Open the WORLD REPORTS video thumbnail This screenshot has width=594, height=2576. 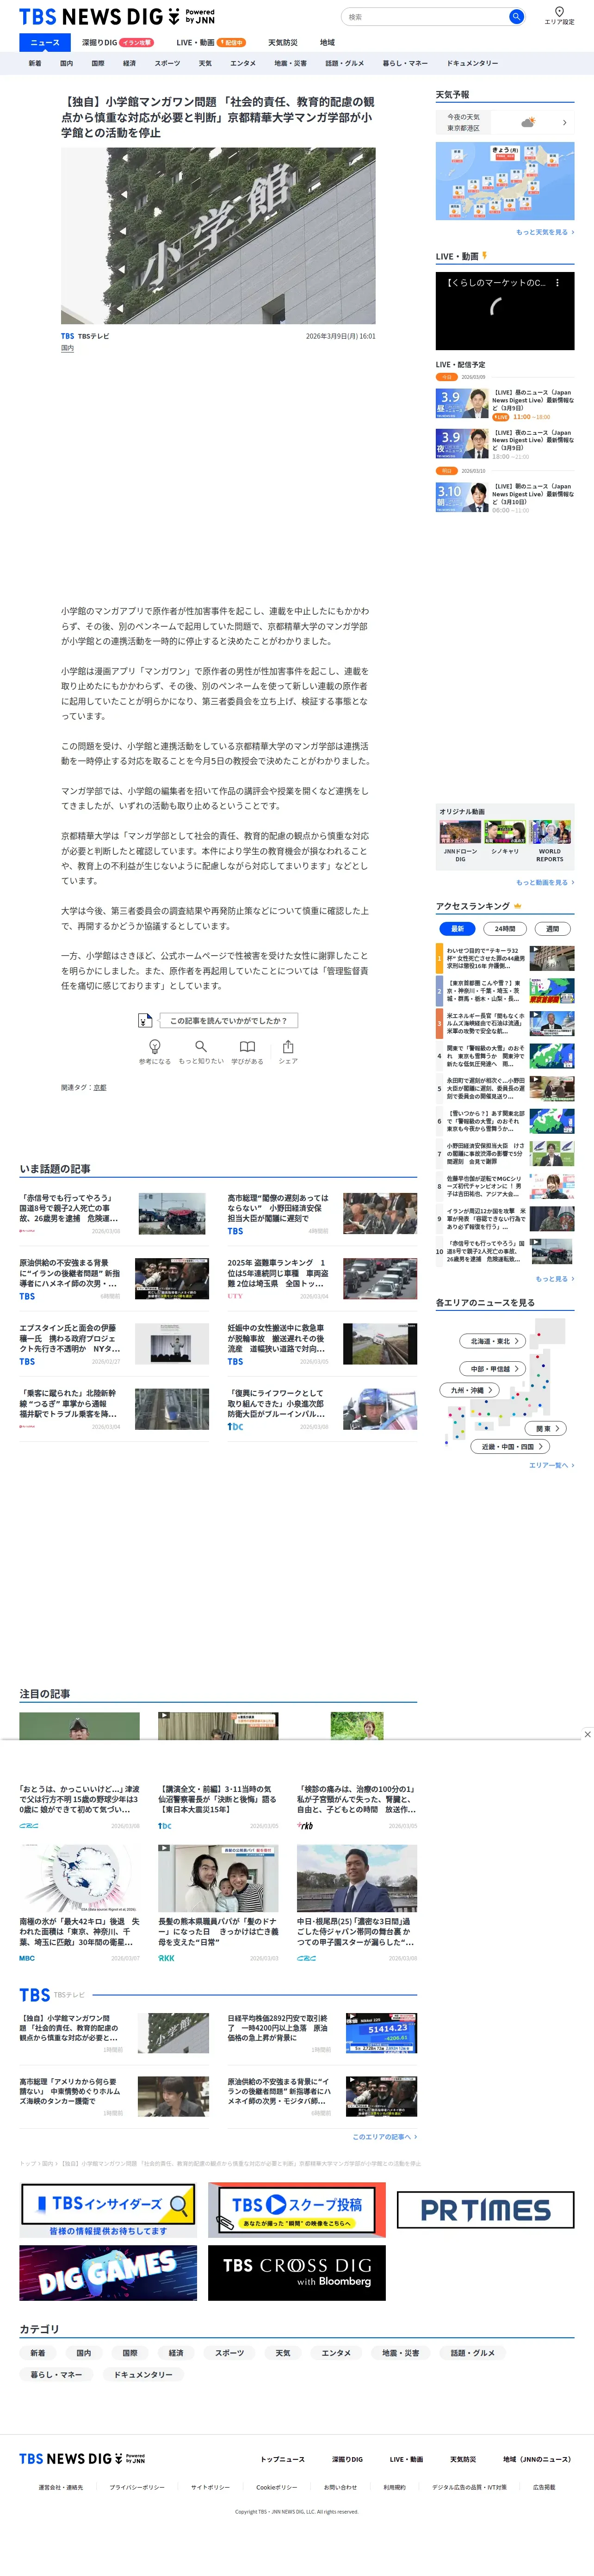[550, 833]
